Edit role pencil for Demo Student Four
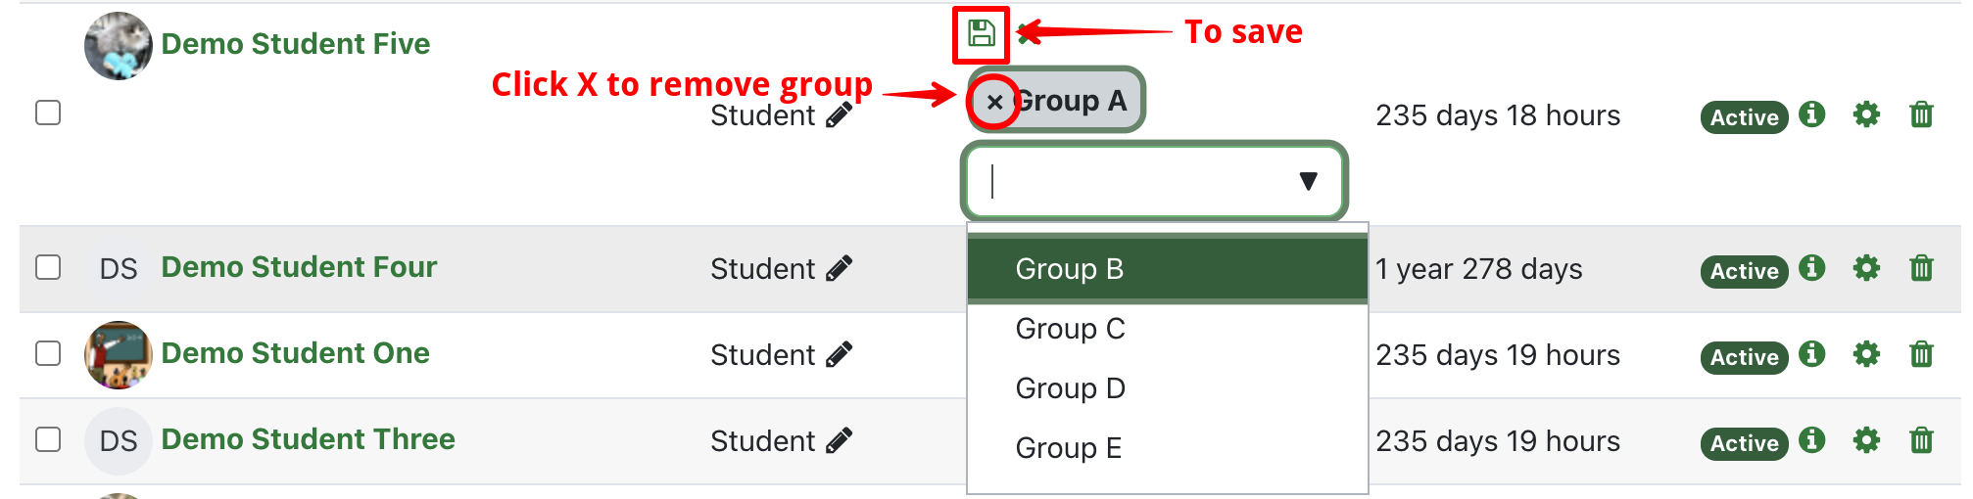The image size is (1973, 499). pos(839,269)
